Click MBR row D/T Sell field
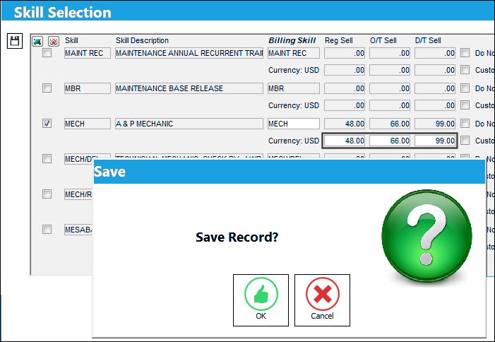Screen dimensions: 495x342 point(435,88)
